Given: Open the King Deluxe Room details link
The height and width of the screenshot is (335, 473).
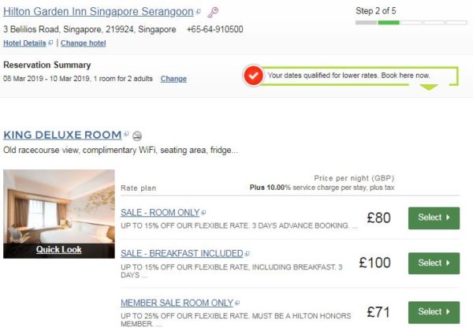Looking at the screenshot, I should (62, 135).
